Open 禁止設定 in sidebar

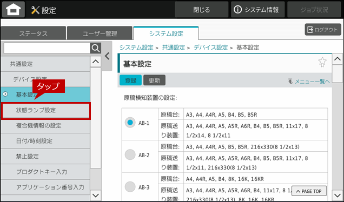[x=45, y=156]
